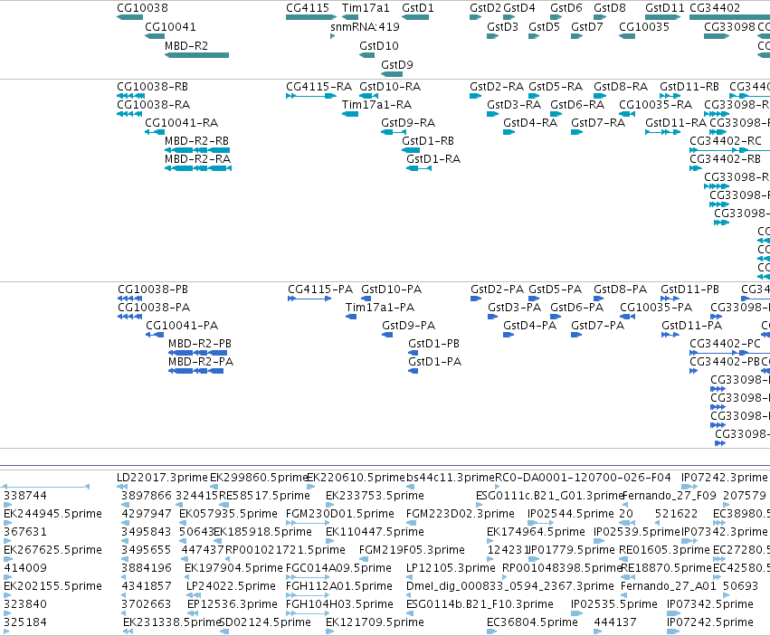Open the CG10038-PB protein feature

[x=130, y=299]
